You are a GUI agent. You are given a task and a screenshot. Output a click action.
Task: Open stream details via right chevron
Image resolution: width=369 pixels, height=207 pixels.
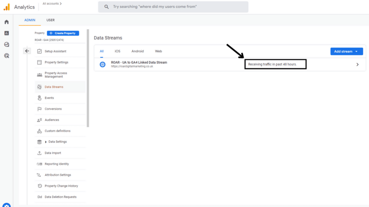[x=357, y=64]
